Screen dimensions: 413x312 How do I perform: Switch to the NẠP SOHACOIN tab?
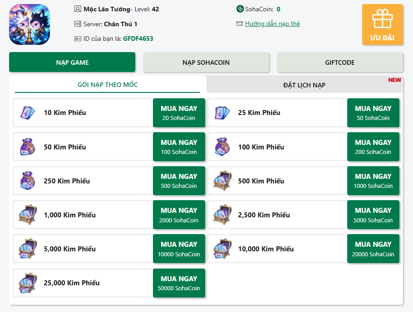tap(206, 62)
